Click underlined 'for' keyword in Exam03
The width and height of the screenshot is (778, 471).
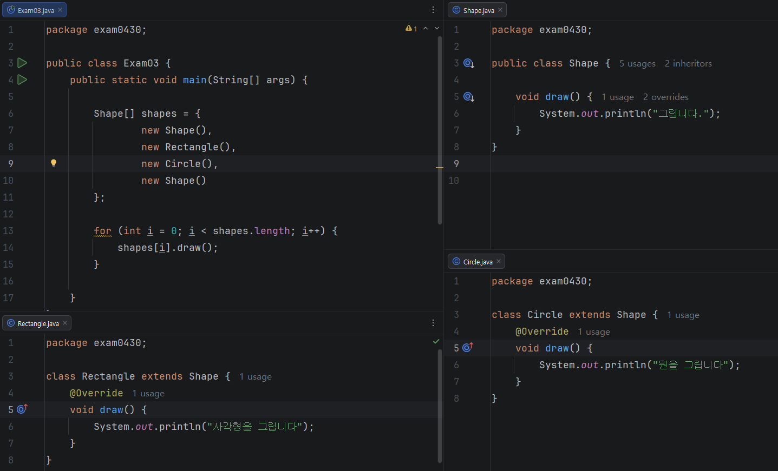[102, 231]
